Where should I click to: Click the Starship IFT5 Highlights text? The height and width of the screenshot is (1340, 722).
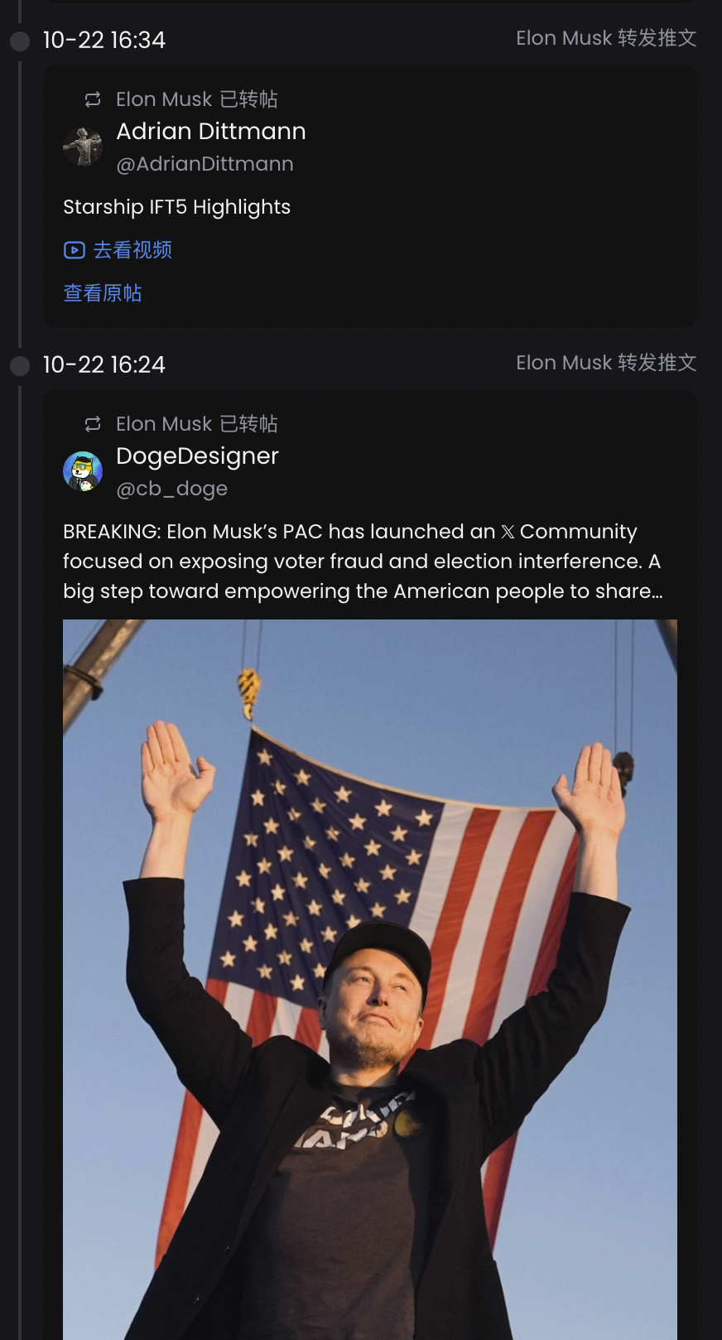(177, 207)
